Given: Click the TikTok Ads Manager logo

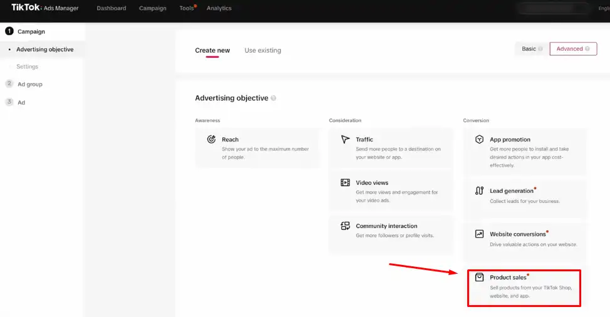Looking at the screenshot, I should 44,8.
